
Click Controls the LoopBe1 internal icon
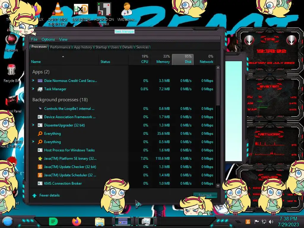(40, 109)
